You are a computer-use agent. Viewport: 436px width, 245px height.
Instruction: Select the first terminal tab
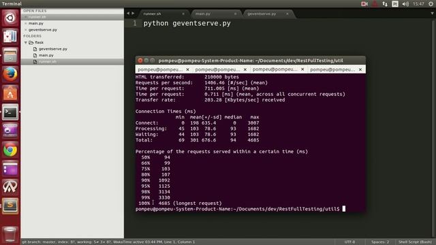pyautogui.click(x=160, y=69)
